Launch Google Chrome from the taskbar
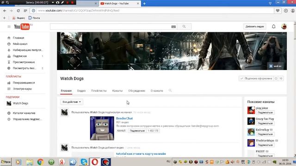The width and height of the screenshot is (296, 166). click(x=40, y=162)
